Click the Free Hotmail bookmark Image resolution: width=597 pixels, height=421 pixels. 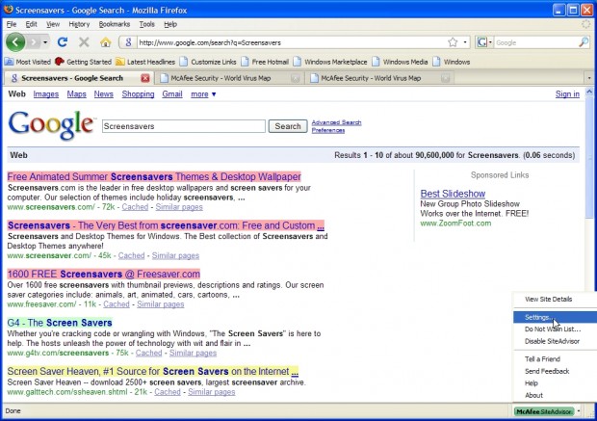click(265, 62)
